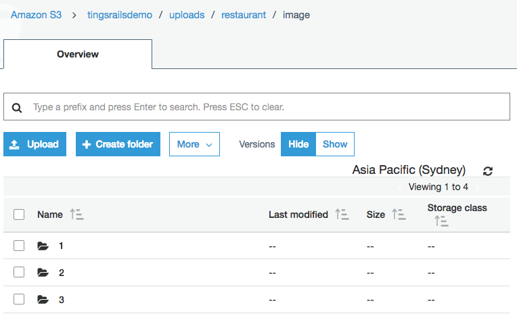Tick the checkbox for folder 1
517x316 pixels.
19,246
